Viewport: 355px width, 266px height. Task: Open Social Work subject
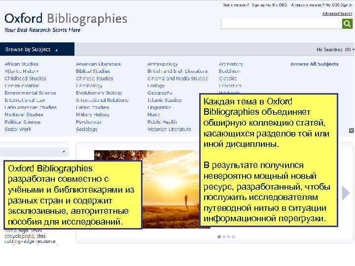(18, 129)
